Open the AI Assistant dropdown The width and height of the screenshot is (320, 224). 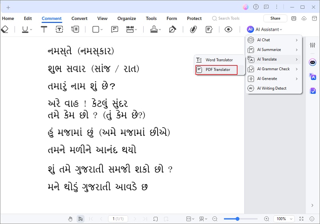click(x=264, y=29)
